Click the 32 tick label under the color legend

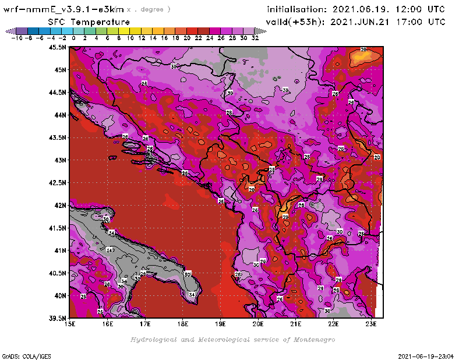pos(255,38)
